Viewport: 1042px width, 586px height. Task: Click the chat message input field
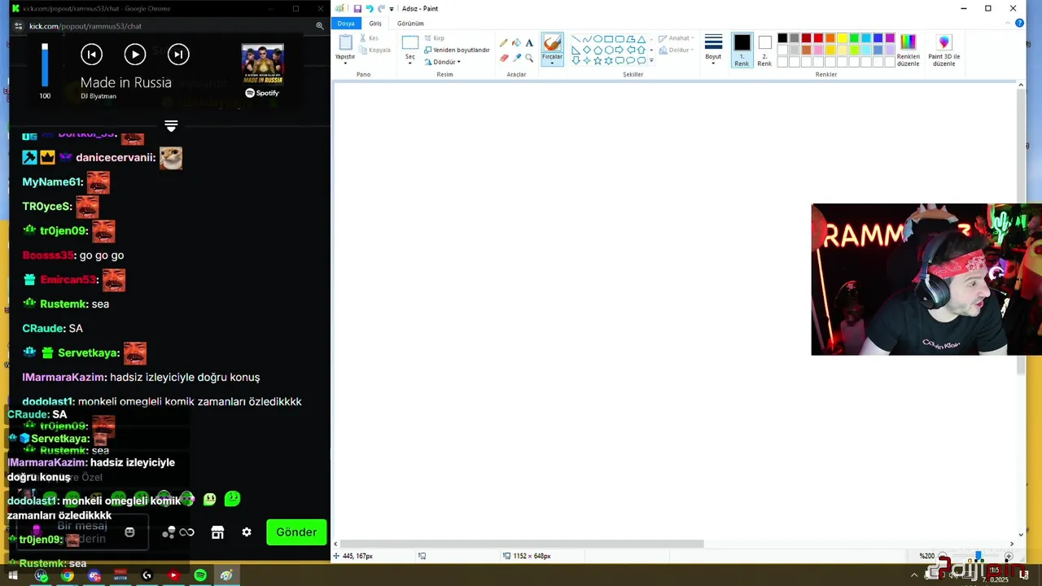coord(81,532)
